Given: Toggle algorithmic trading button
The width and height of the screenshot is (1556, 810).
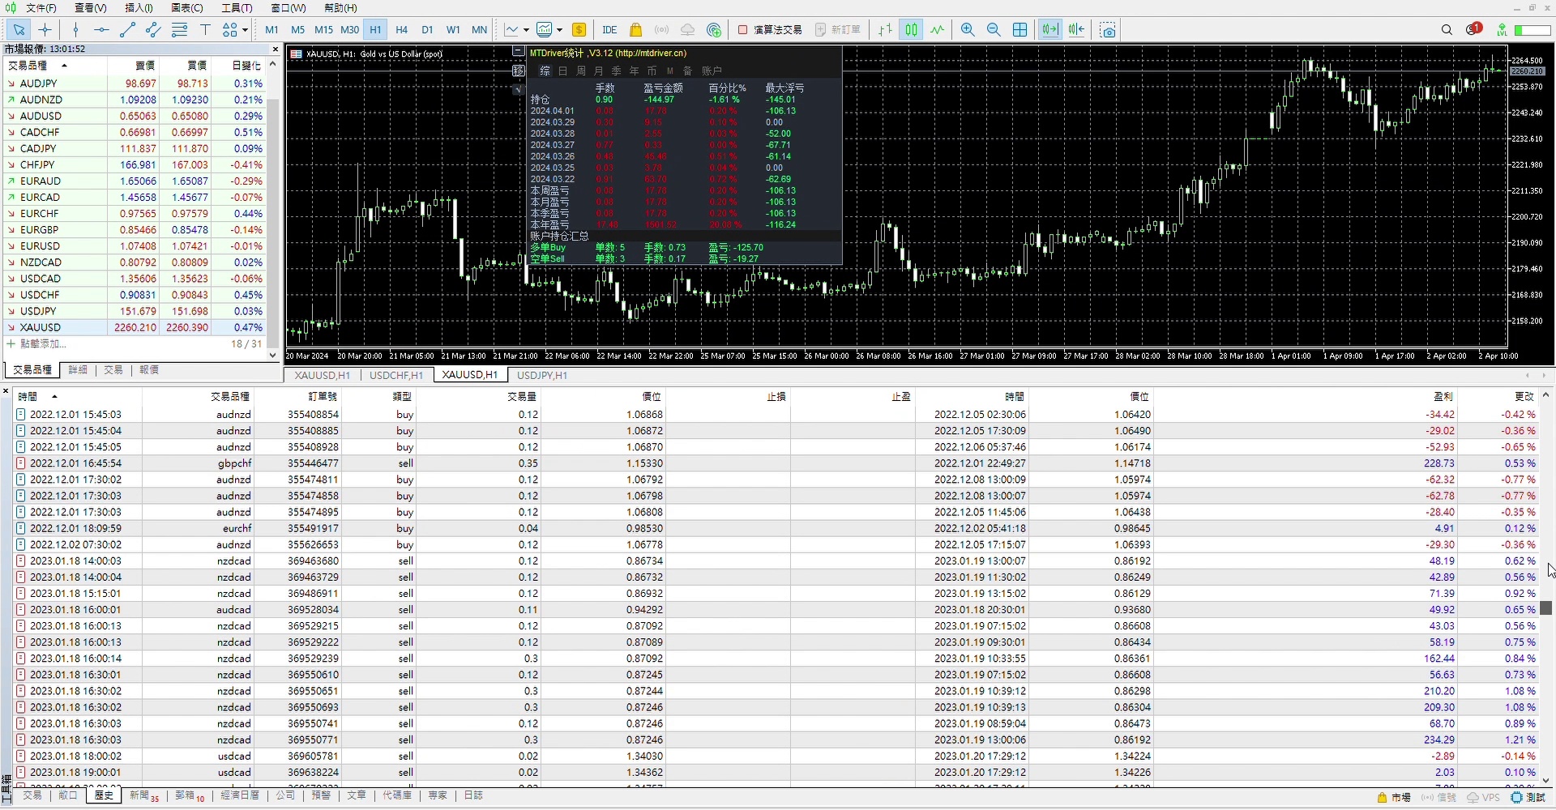Looking at the screenshot, I should (x=770, y=30).
